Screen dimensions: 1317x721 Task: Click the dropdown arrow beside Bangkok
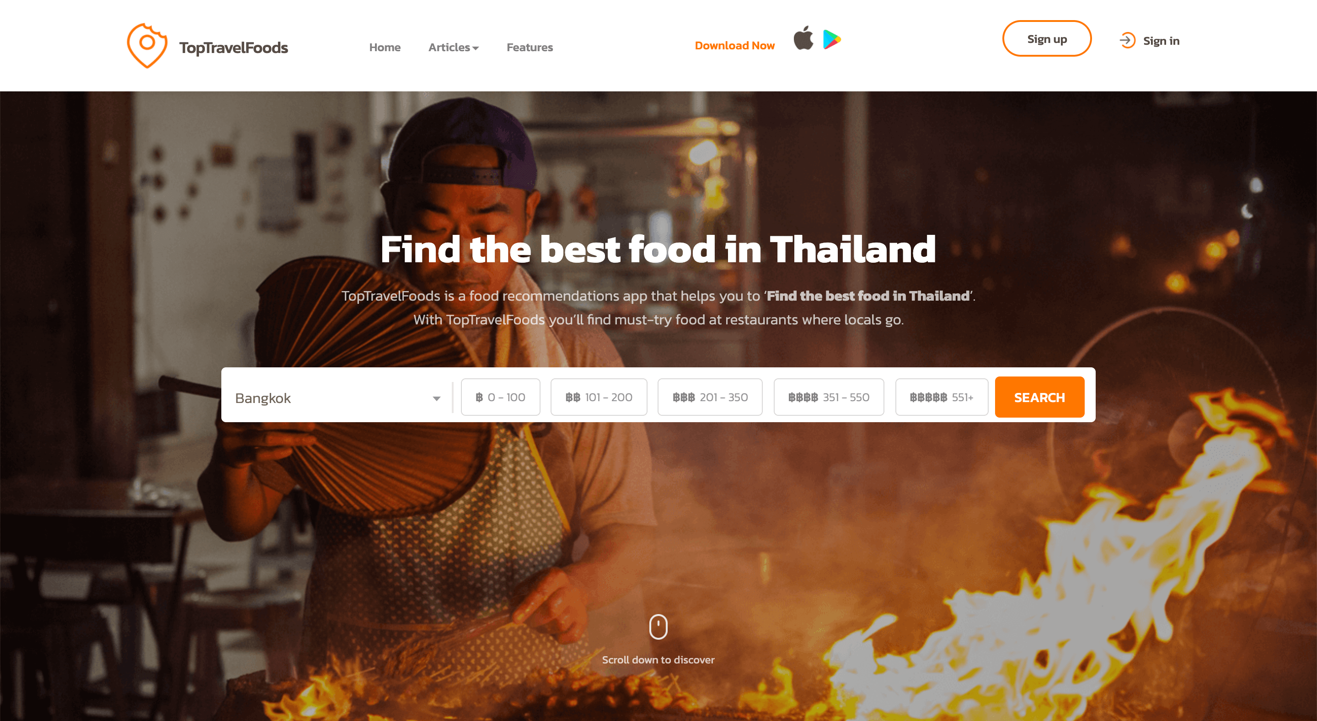[436, 398]
